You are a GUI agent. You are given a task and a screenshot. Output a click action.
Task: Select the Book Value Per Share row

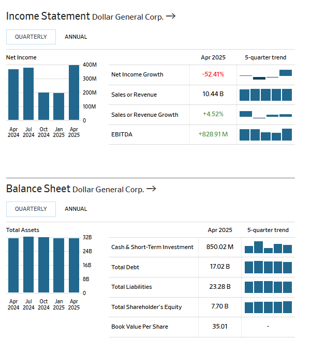pyautogui.click(x=139, y=327)
